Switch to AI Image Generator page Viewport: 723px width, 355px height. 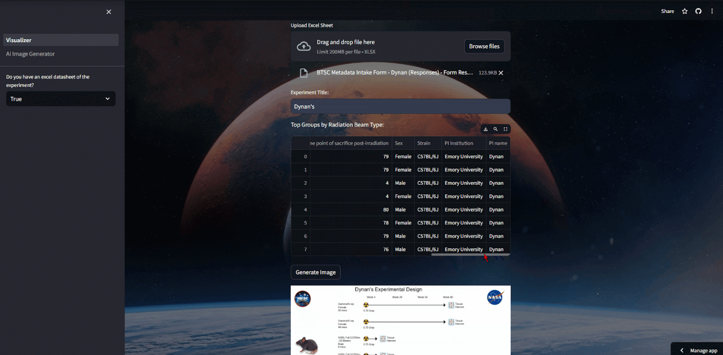(x=30, y=54)
